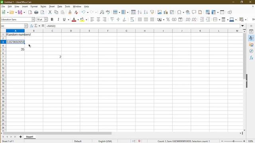Open the Data menu
Screen dimensions: 255x143
click(x=60, y=6)
